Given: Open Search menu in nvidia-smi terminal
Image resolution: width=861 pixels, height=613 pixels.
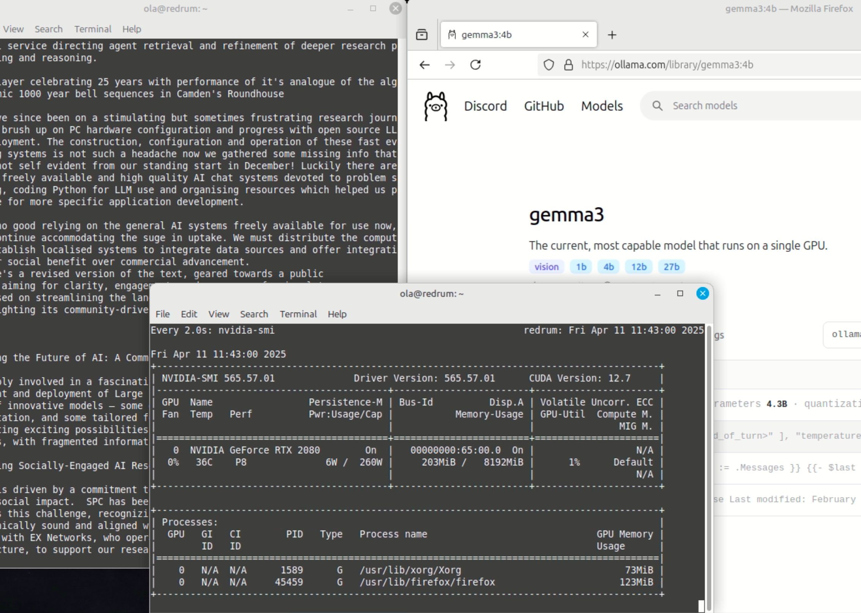Looking at the screenshot, I should coord(254,314).
